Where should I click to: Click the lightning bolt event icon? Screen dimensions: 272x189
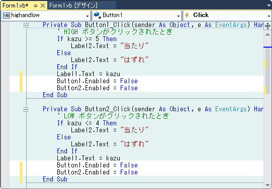187,16
